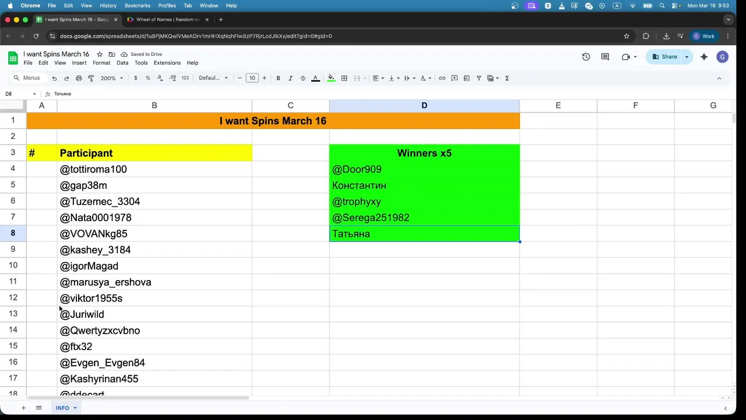Open the Insert menu

[79, 63]
